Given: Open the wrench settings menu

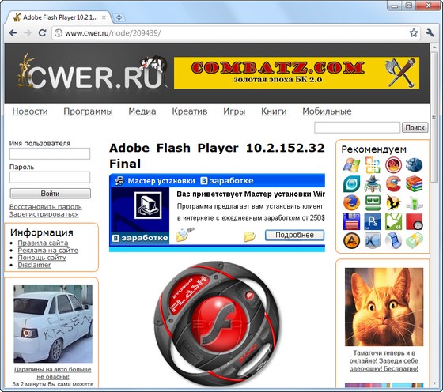Looking at the screenshot, I should point(430,33).
